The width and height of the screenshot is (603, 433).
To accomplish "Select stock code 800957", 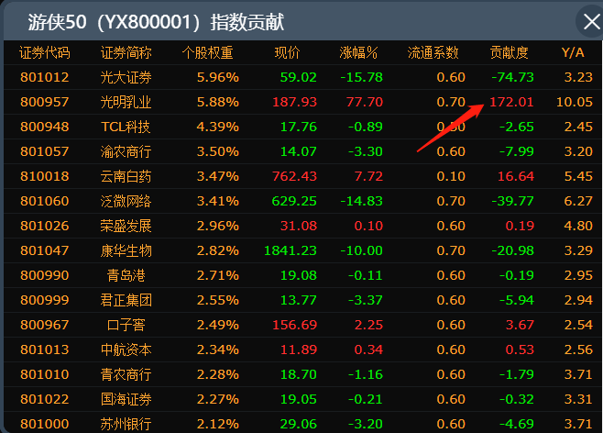I will pyautogui.click(x=45, y=102).
